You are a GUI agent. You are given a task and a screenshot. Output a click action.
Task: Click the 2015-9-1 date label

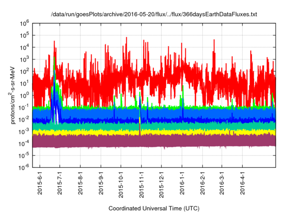[x=101, y=183]
